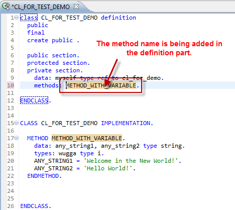The height and width of the screenshot is (210, 235).
Task: Click METHOD_WITH_VARIABLE on line 17
Action: tap(87, 138)
